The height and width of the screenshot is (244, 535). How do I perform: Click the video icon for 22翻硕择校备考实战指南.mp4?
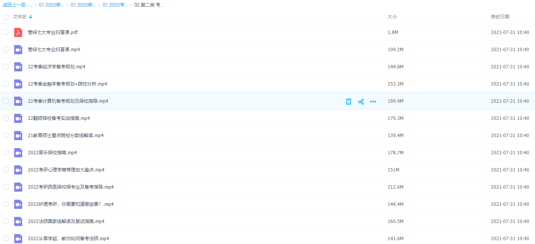[18, 118]
